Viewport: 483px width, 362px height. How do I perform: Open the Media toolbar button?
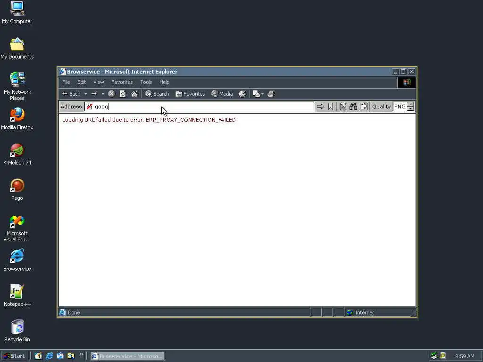(222, 94)
